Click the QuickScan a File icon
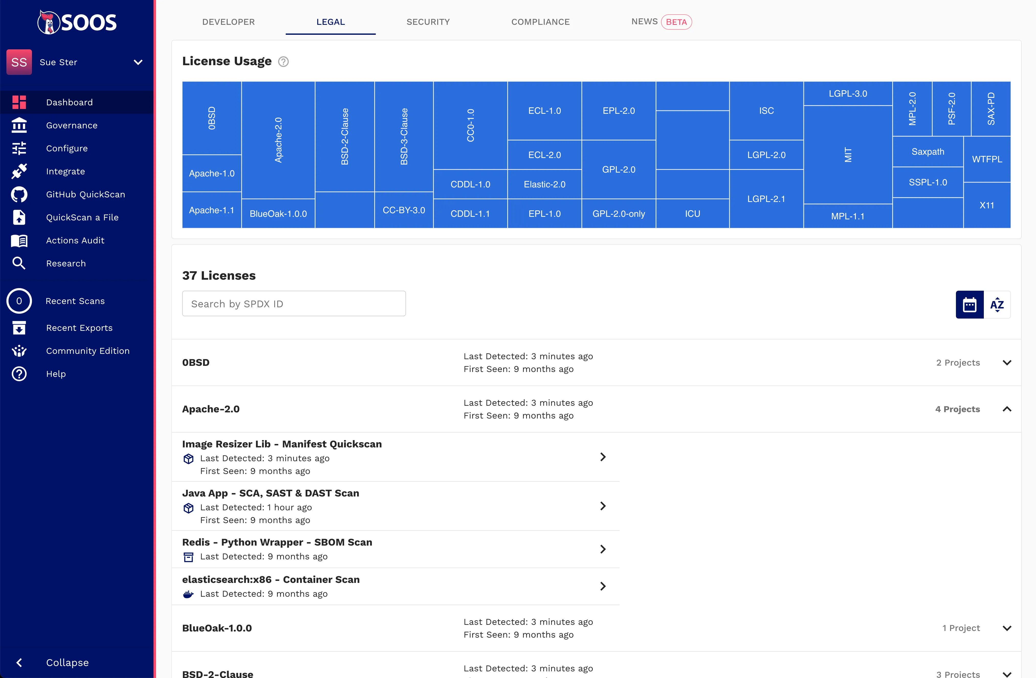1036x678 pixels. [x=19, y=217]
